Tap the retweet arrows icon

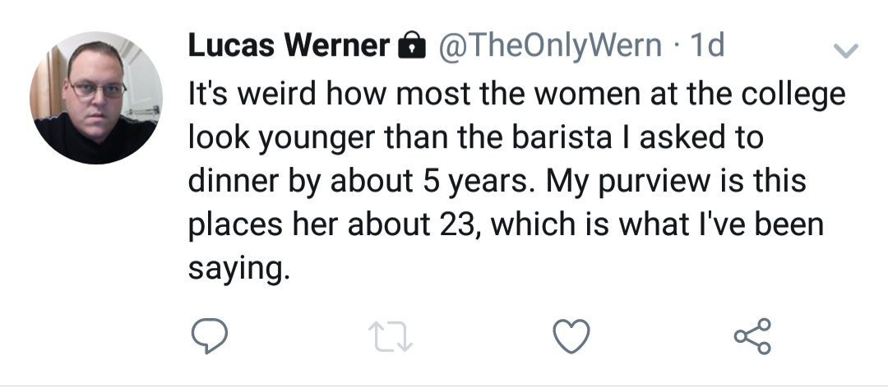pos(391,336)
